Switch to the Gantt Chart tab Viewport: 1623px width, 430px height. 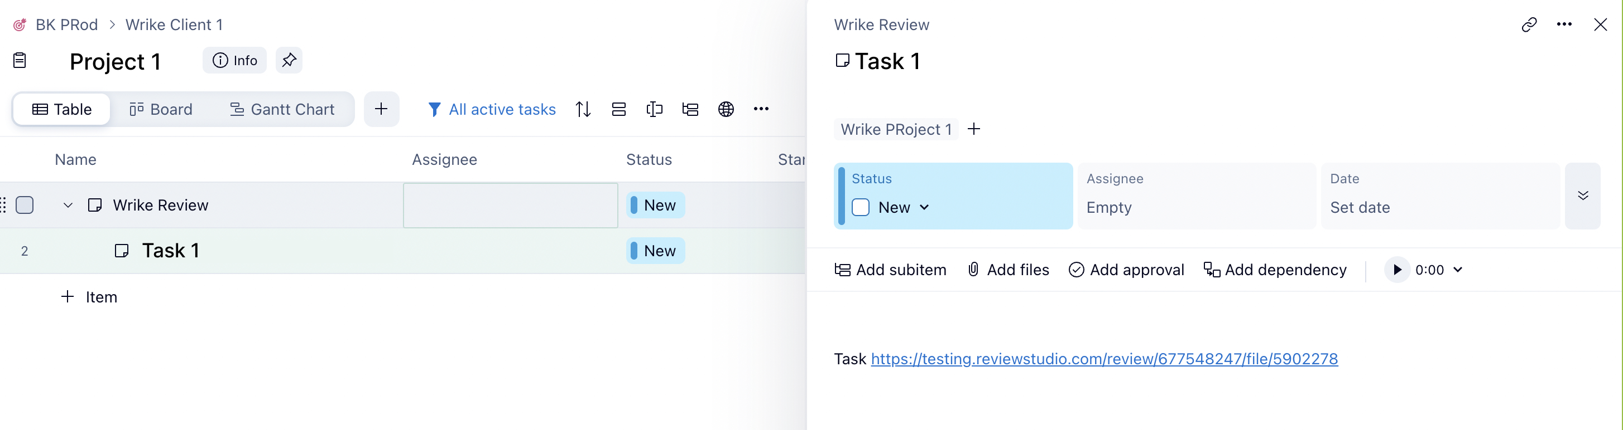point(282,109)
